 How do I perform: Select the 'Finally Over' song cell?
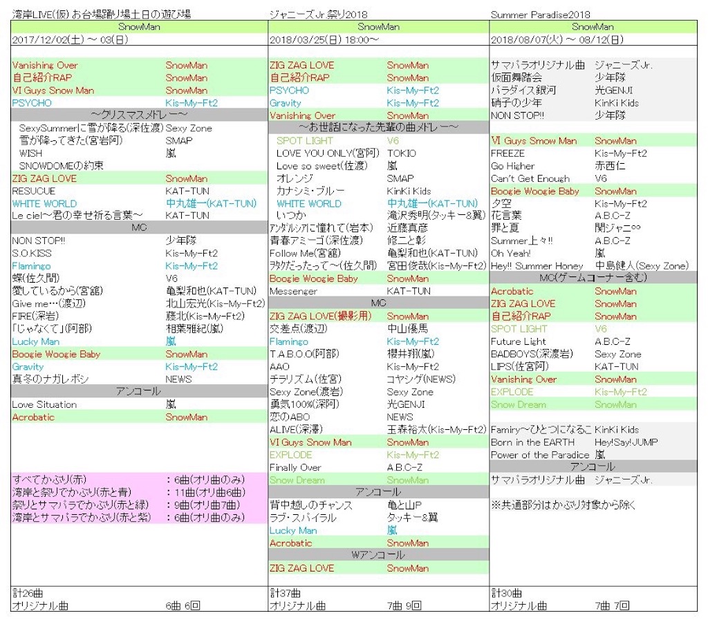(x=295, y=468)
